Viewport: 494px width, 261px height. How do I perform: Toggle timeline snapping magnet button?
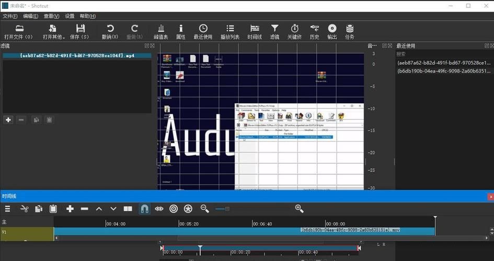tap(144, 209)
